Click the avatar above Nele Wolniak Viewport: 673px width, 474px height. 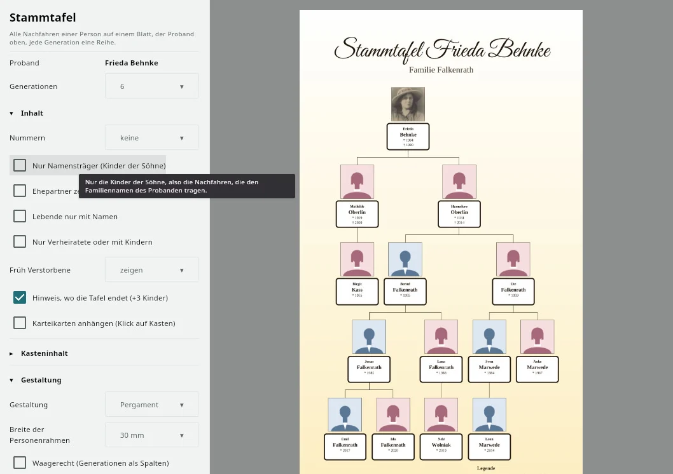[441, 414]
